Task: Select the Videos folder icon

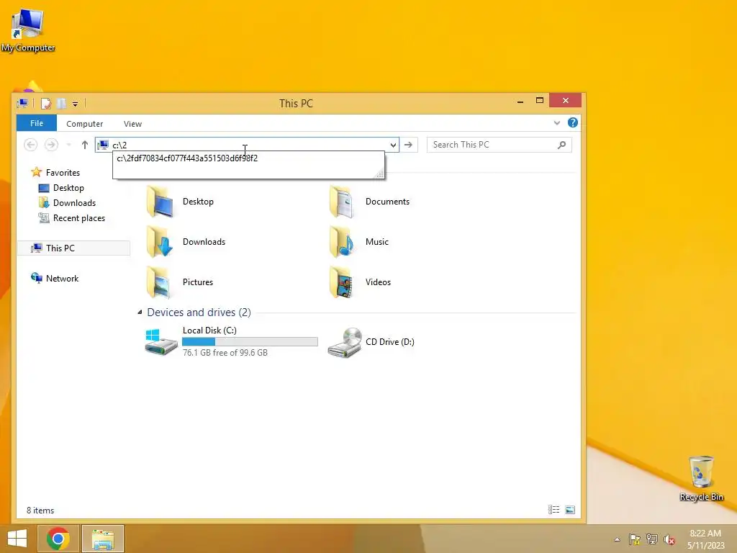Action: [342, 282]
